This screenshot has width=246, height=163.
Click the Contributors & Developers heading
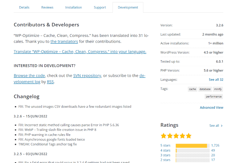pos(46,25)
